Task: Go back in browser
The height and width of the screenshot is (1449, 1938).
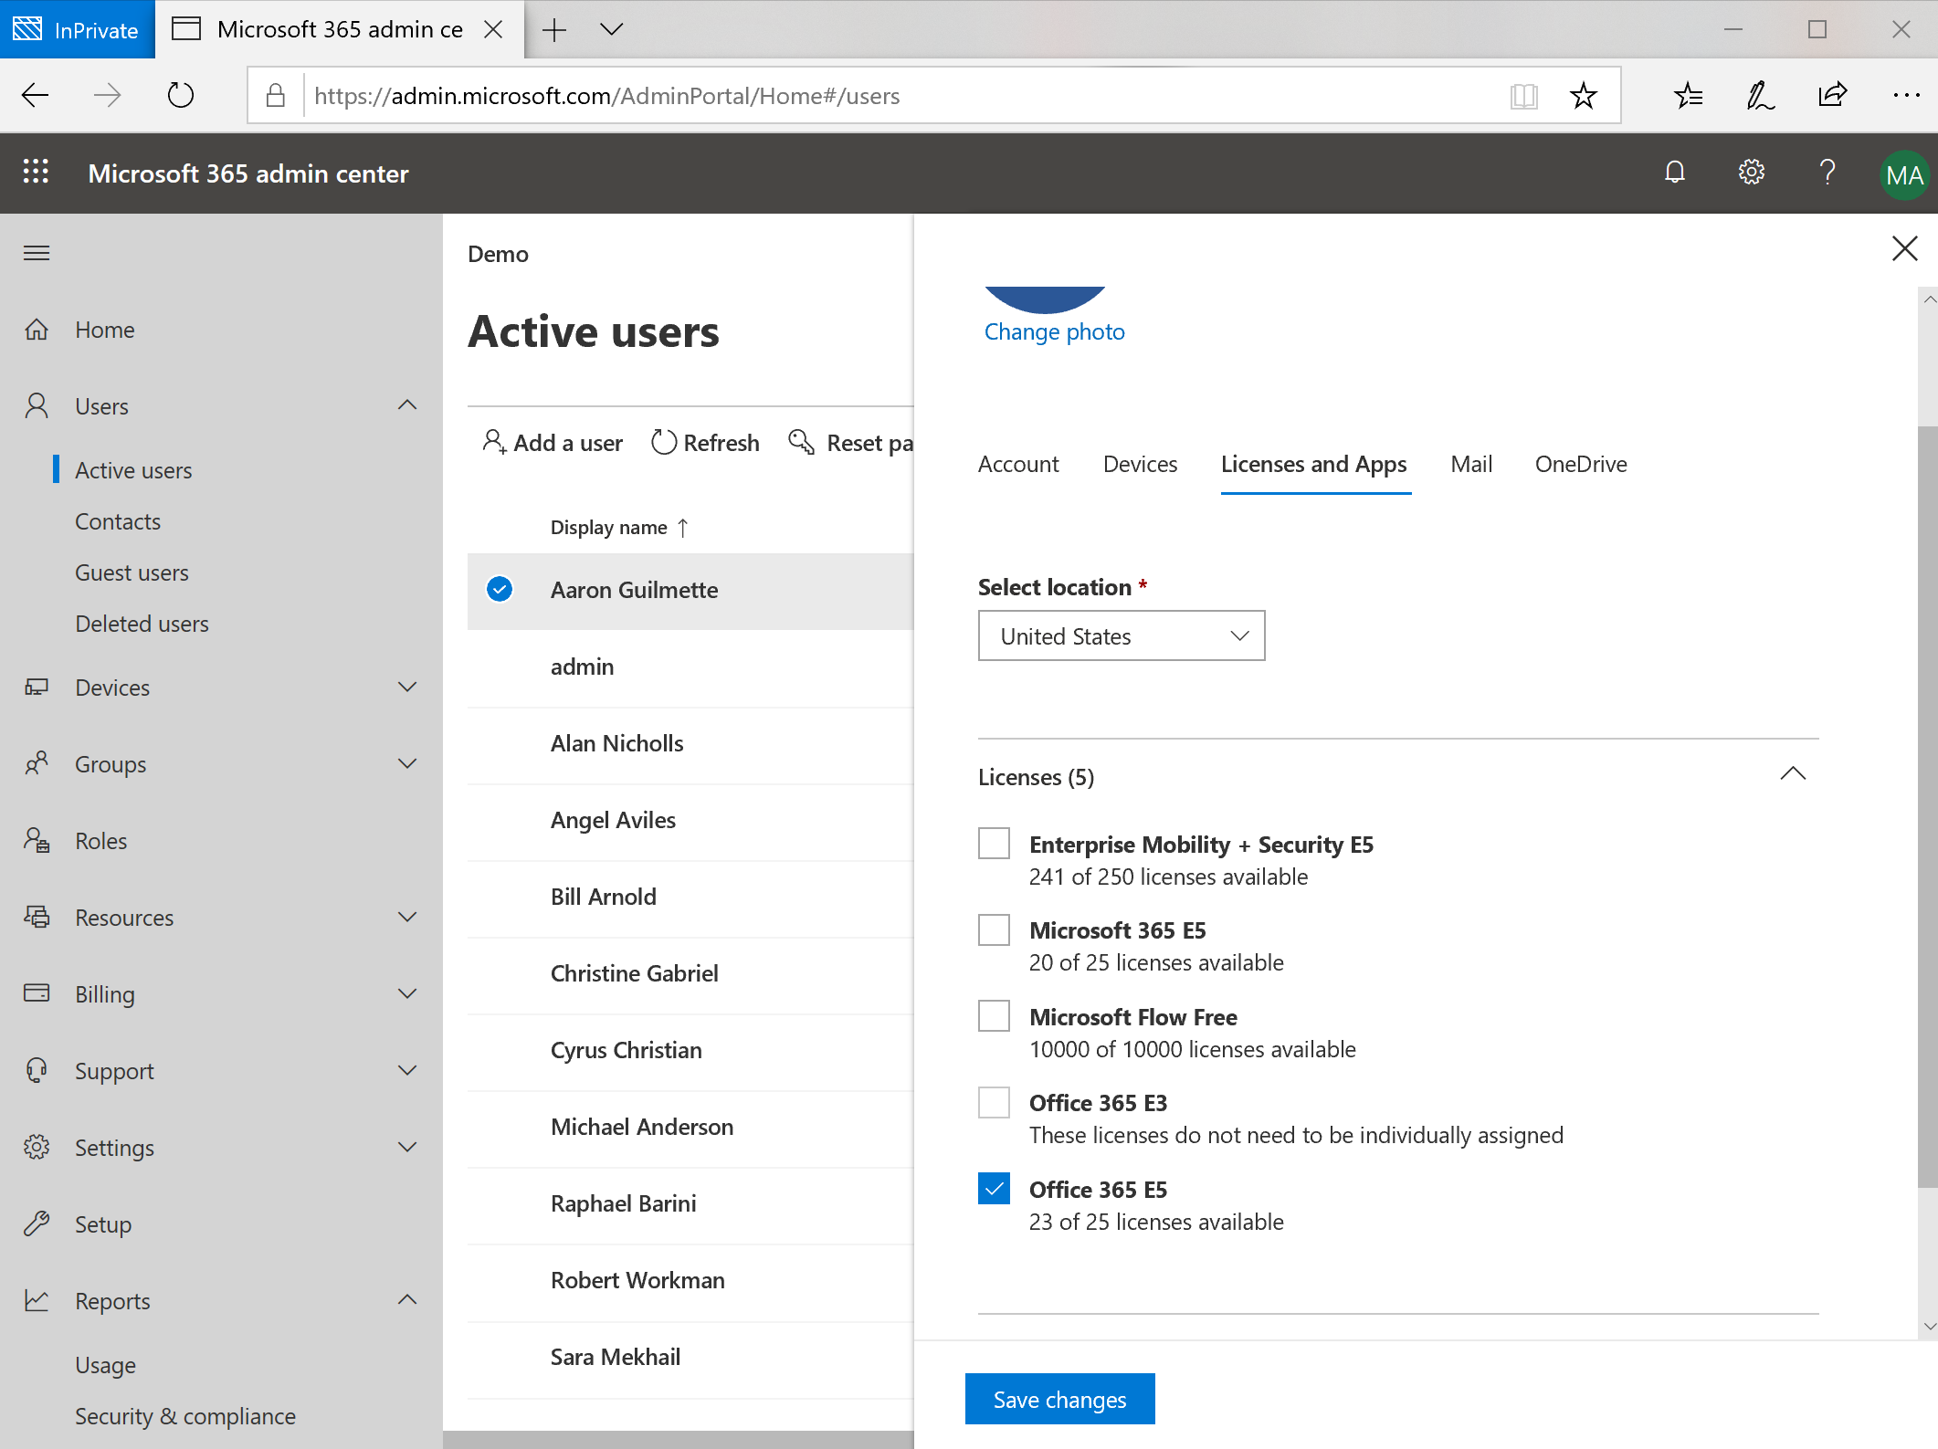Action: click(35, 95)
